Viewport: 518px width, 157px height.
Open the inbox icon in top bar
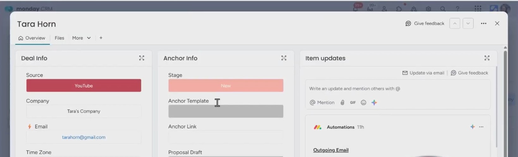pos(370,8)
